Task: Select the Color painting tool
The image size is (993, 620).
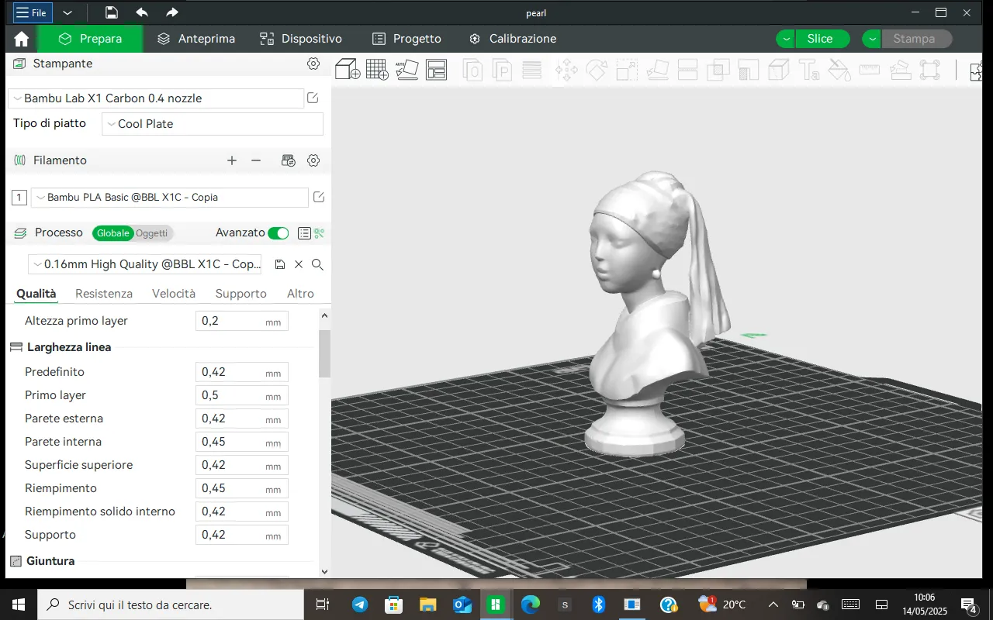Action: coord(839,71)
